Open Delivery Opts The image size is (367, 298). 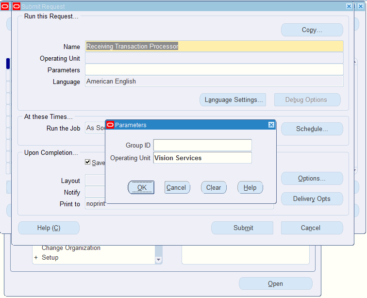click(x=312, y=199)
